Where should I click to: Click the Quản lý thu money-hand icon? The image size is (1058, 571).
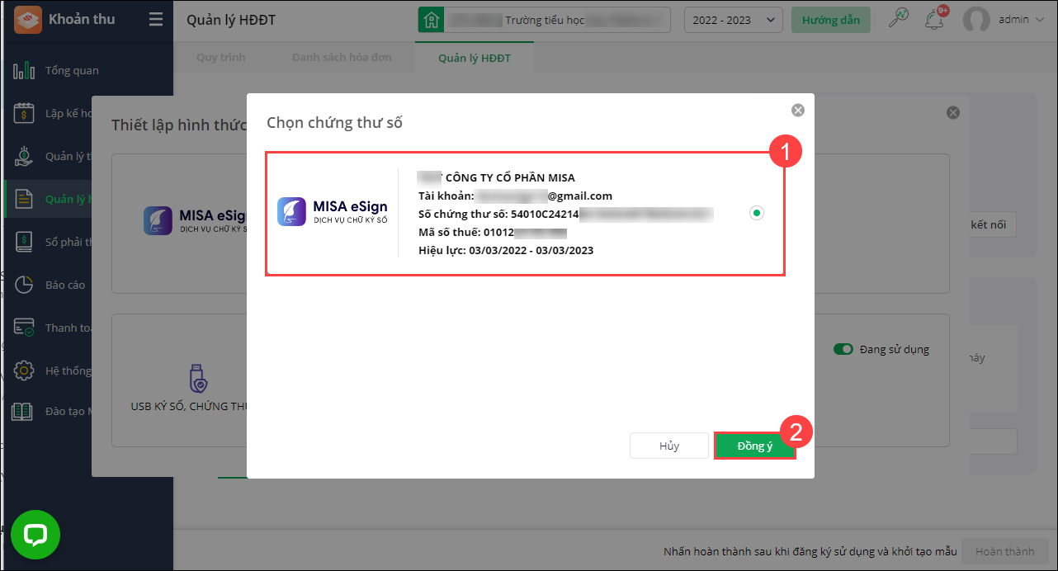coord(24,156)
